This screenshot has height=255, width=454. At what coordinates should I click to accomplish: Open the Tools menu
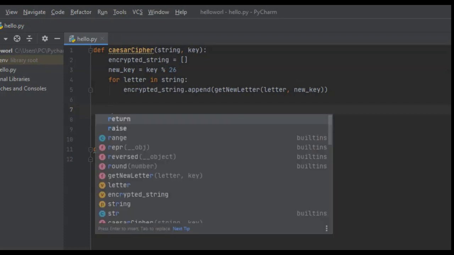(120, 12)
